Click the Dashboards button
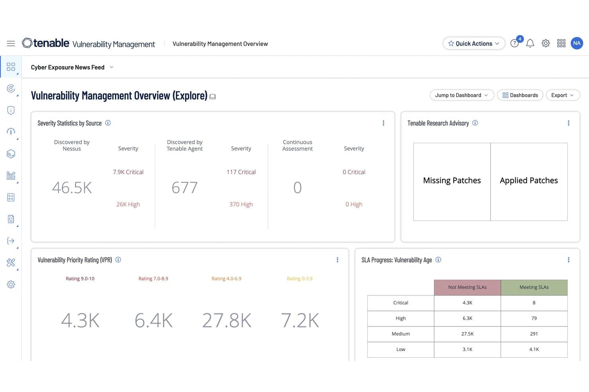 pos(520,95)
